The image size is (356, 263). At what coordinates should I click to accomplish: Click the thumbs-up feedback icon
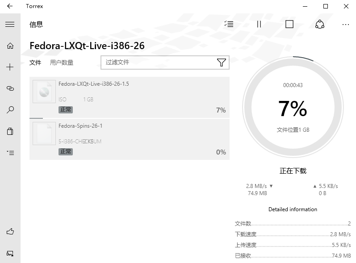click(x=10, y=231)
